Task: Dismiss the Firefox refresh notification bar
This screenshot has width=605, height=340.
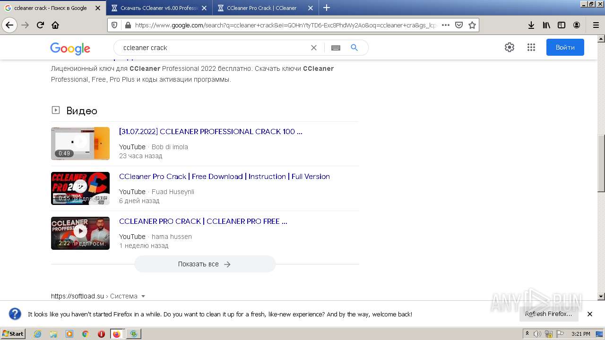Action: 590,314
